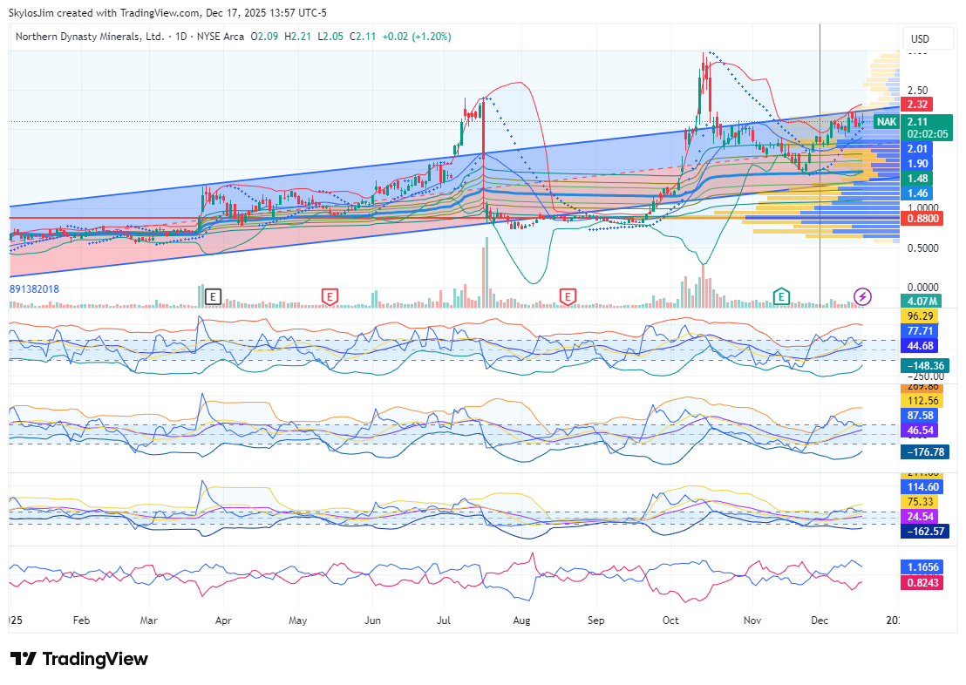This screenshot has width=966, height=685.
Task: Click the open value O2.09
Action: (264, 37)
